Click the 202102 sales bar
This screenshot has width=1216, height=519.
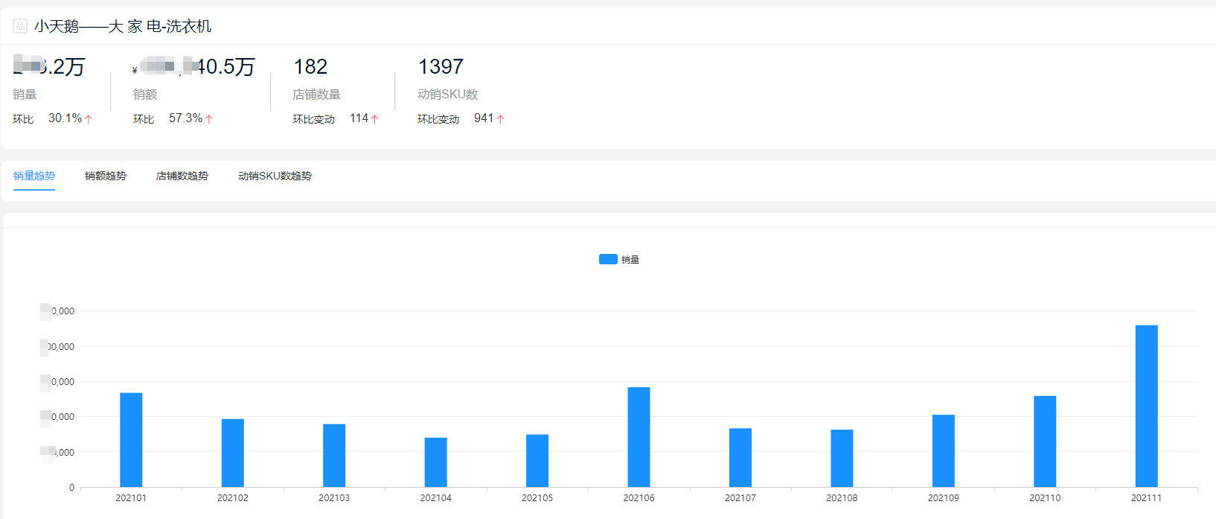232,453
